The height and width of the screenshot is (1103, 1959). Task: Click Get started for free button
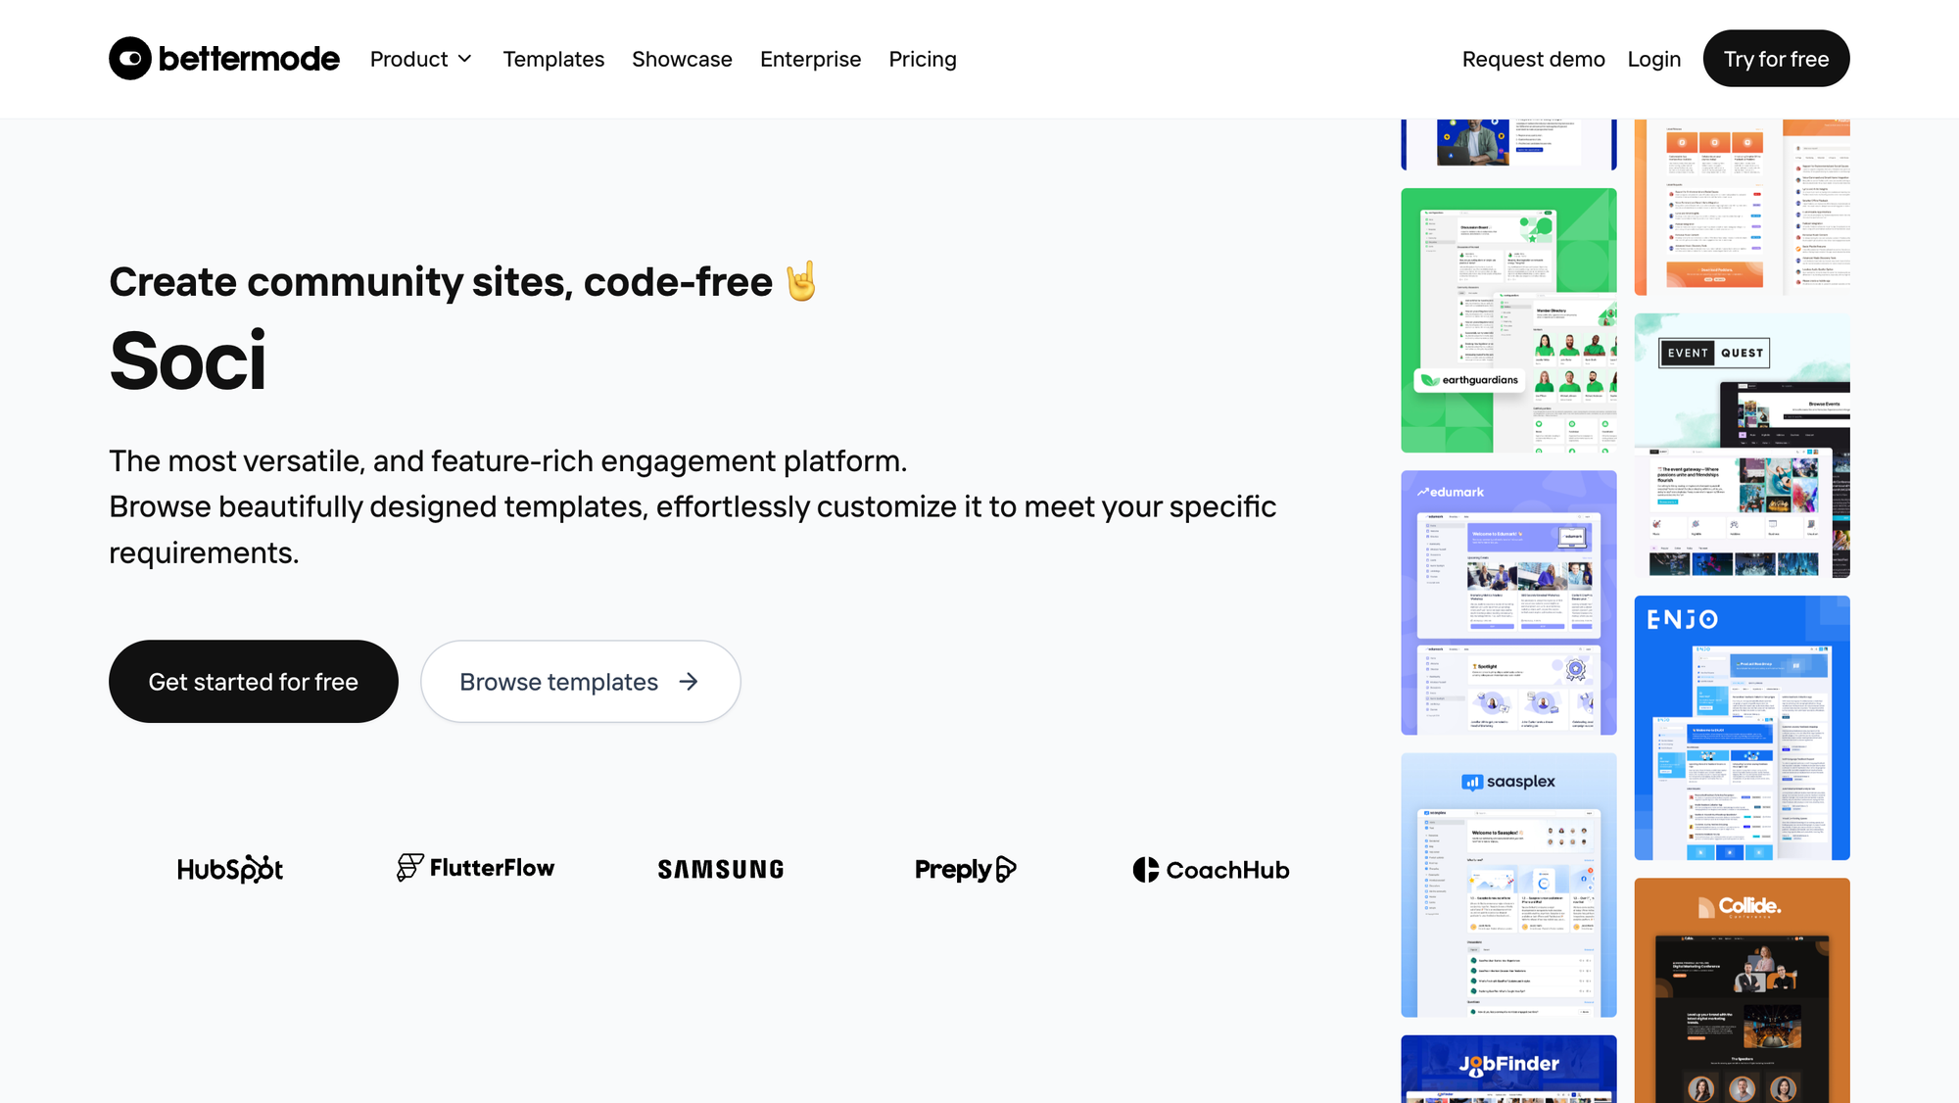(254, 682)
